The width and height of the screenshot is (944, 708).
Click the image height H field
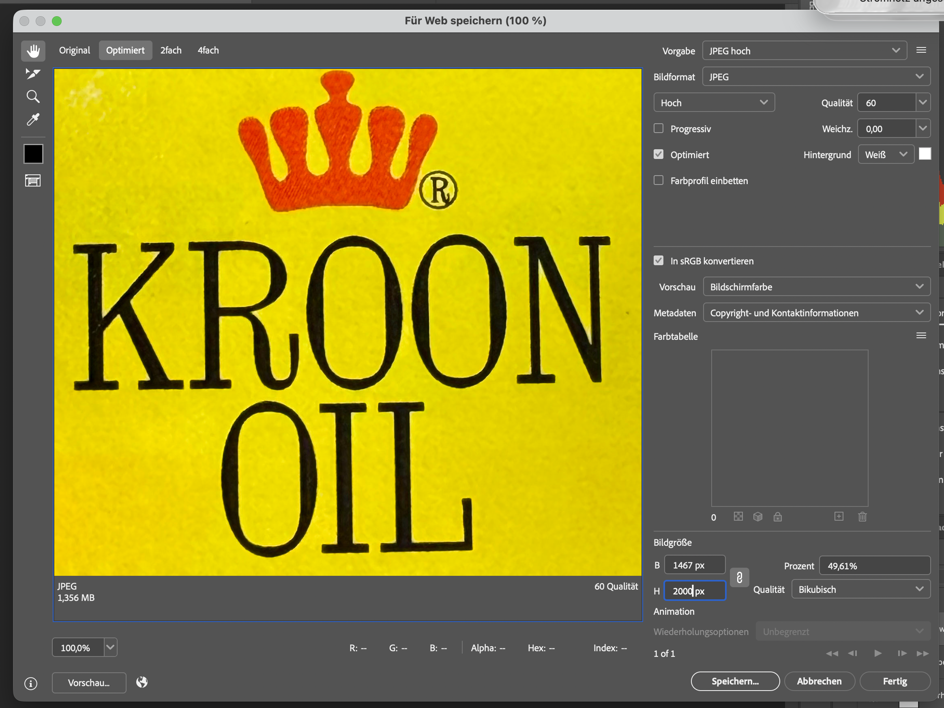point(695,591)
